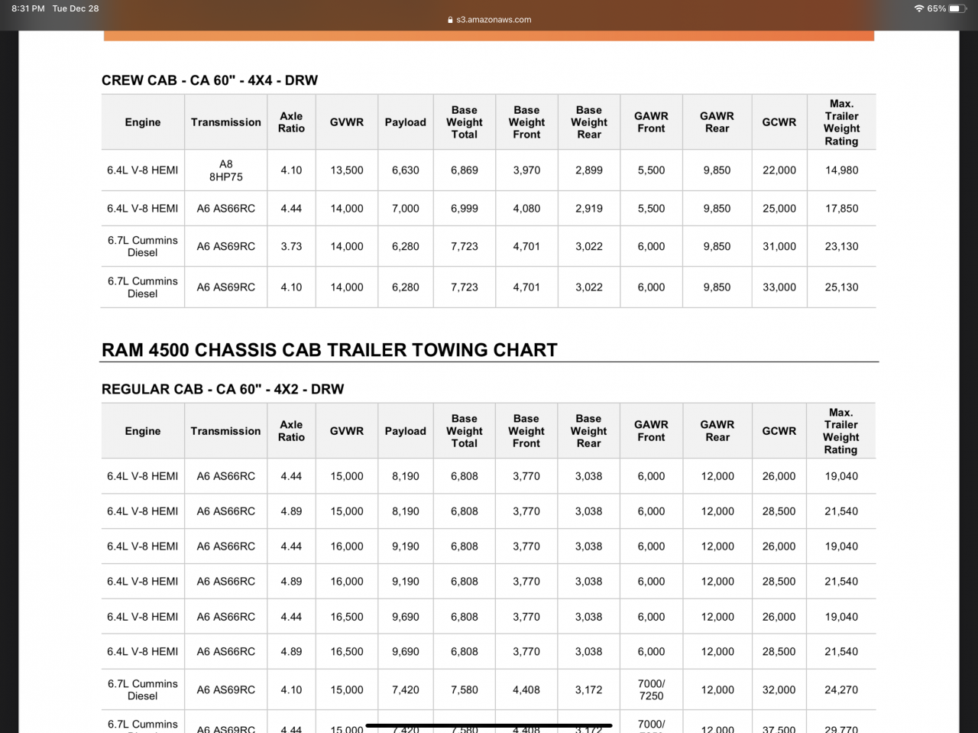This screenshot has width=978, height=733.
Task: Tap the Wi-Fi icon in status bar
Action: tap(918, 8)
